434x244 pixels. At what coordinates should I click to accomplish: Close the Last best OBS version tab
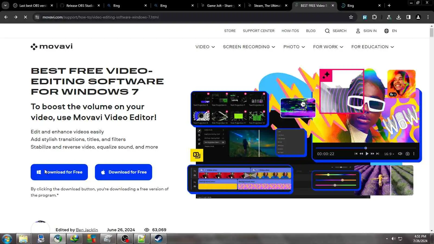(x=52, y=5)
